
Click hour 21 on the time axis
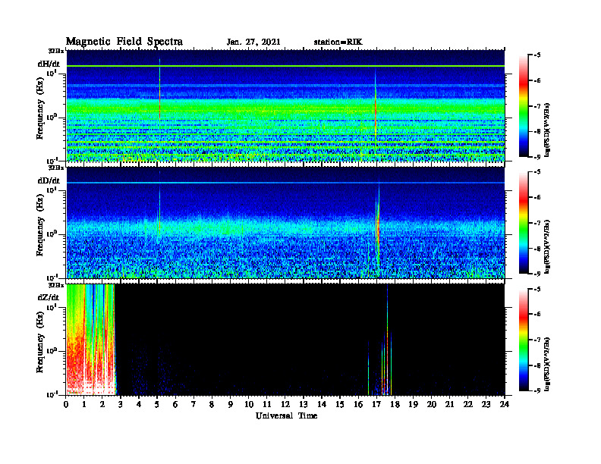pyautogui.click(x=449, y=405)
